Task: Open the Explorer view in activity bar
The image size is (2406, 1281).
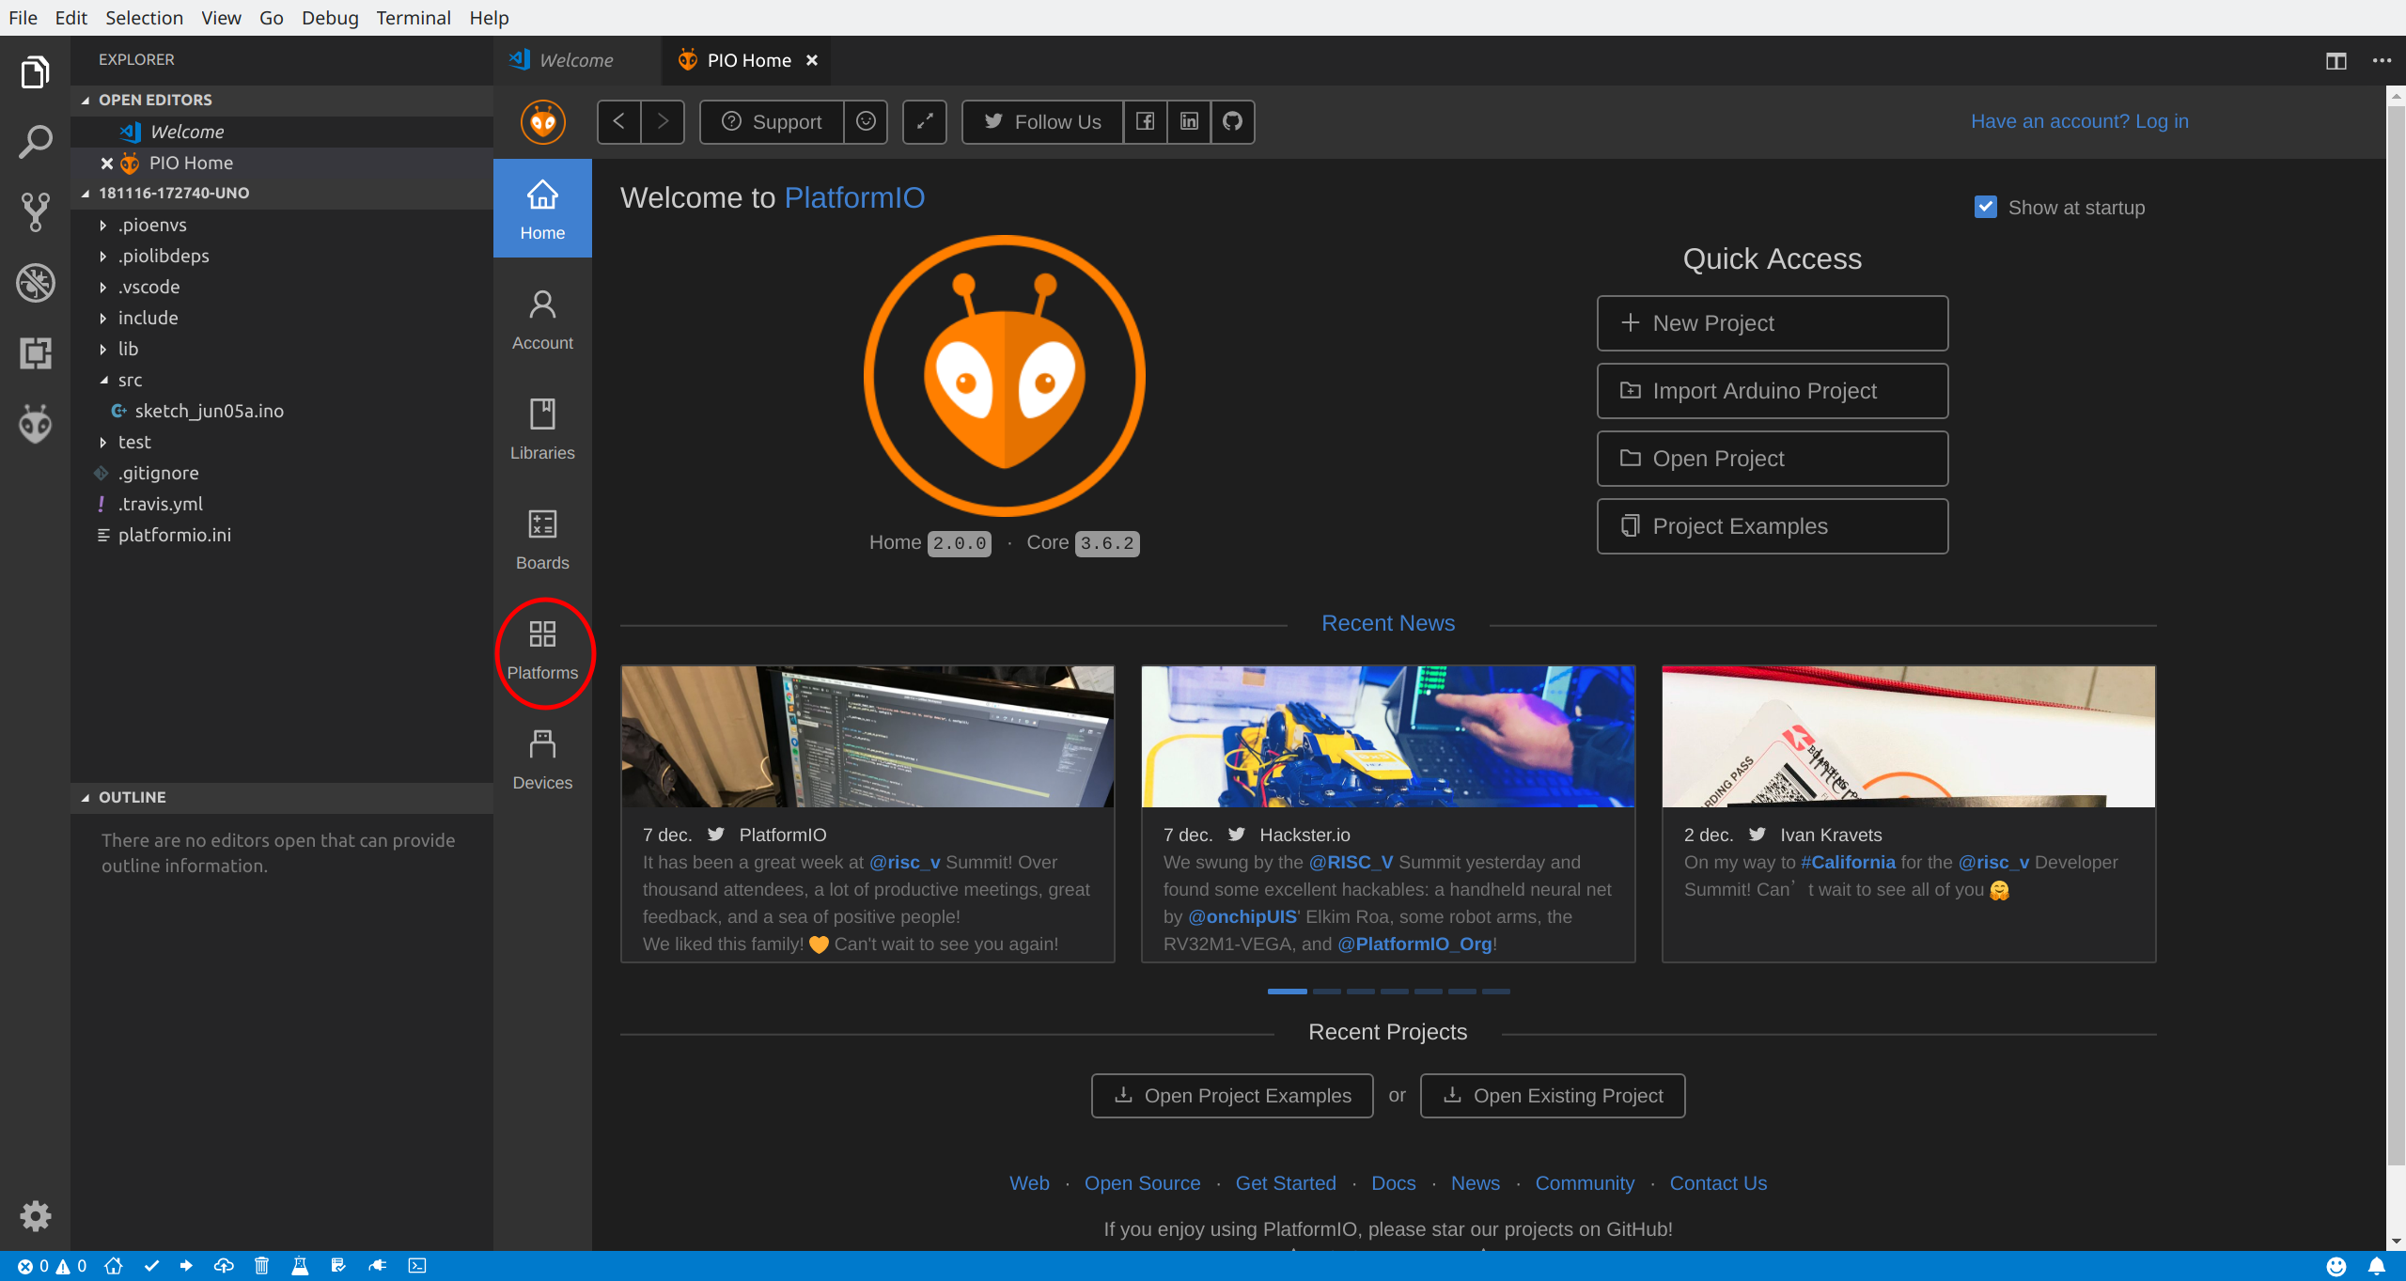Action: pyautogui.click(x=35, y=72)
